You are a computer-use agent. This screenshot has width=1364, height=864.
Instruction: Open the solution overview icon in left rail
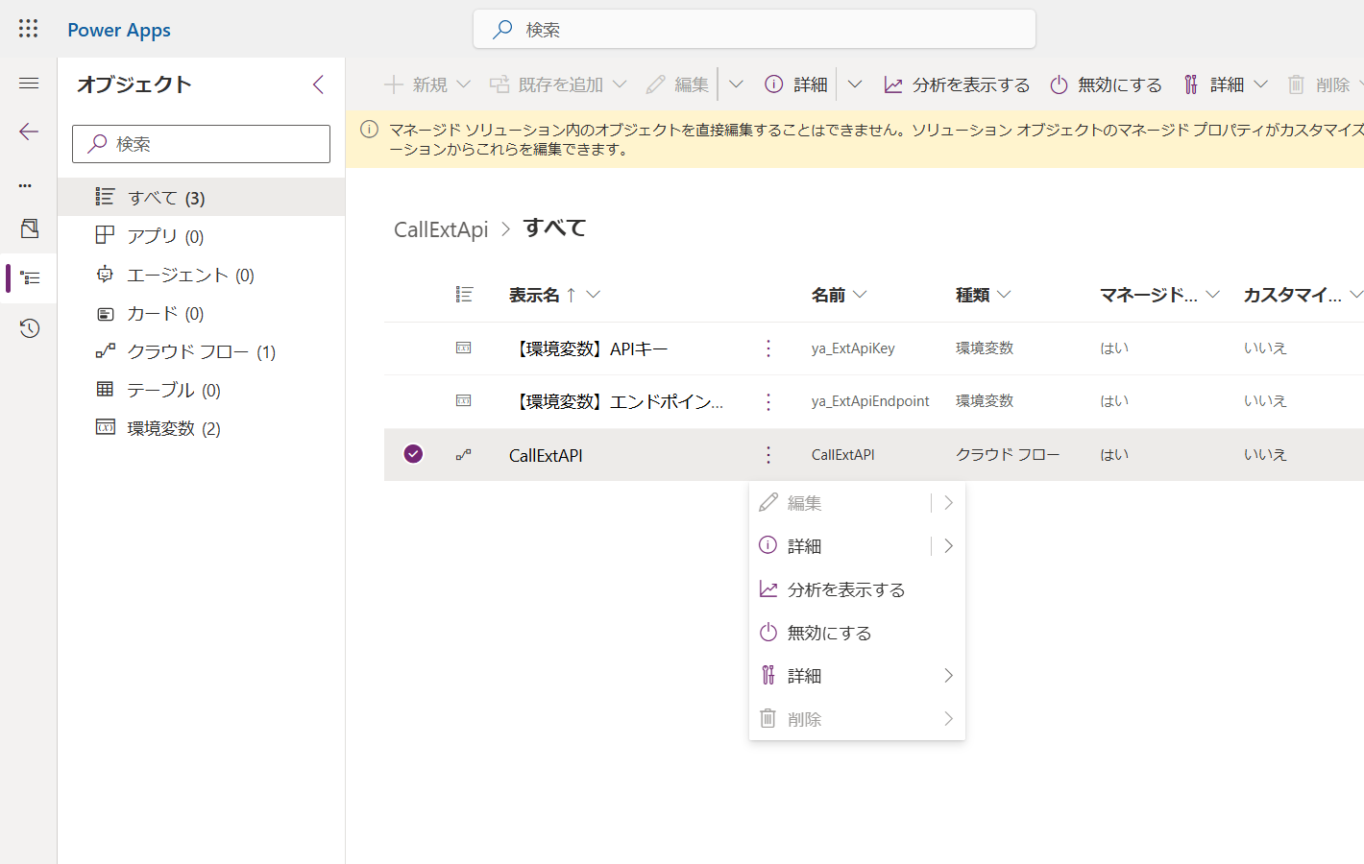click(30, 228)
